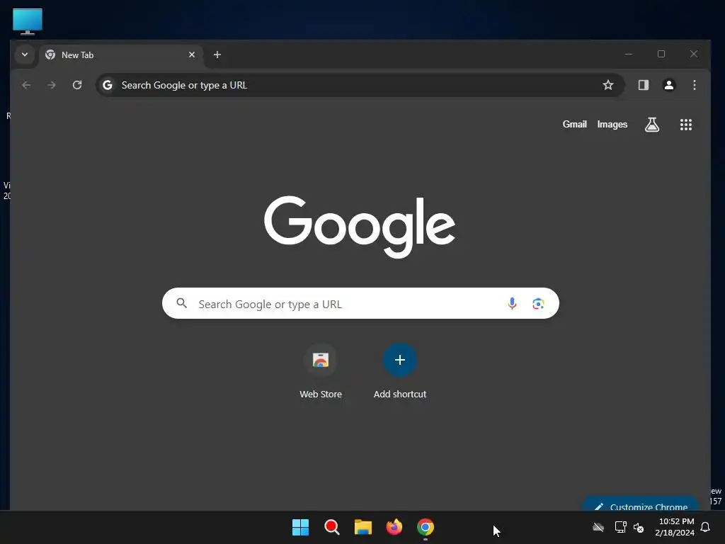Open the Windows Start menu
The image size is (725, 544).
pyautogui.click(x=300, y=527)
